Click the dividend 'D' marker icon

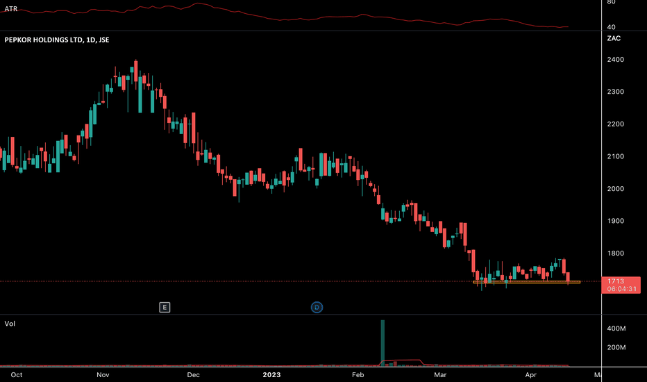tap(317, 307)
